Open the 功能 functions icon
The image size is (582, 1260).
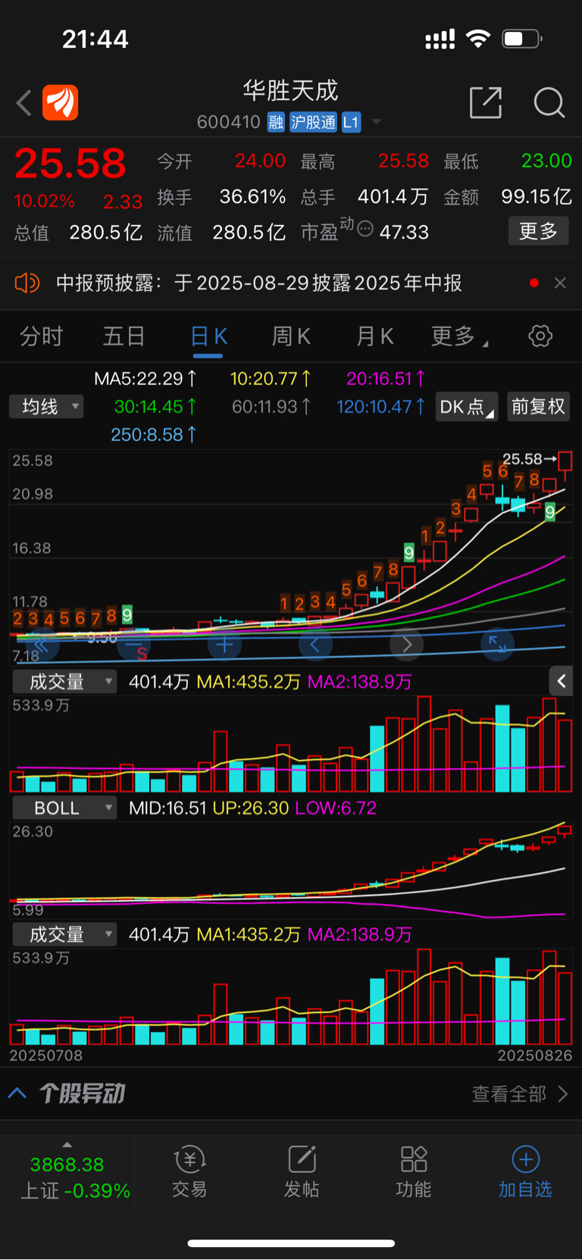[414, 1171]
